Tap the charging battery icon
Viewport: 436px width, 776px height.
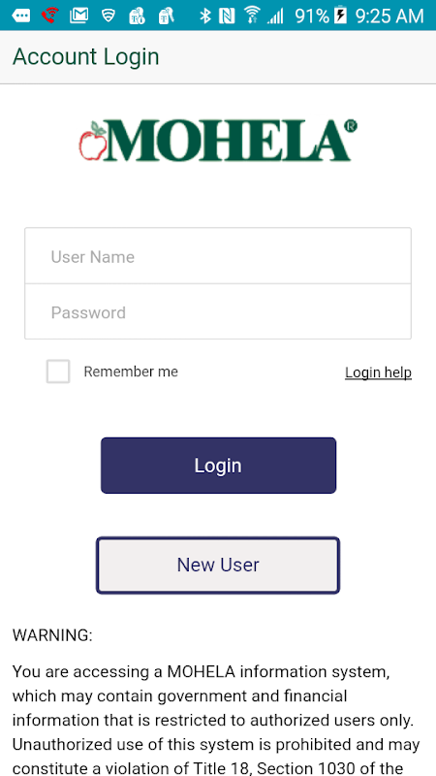point(341,16)
